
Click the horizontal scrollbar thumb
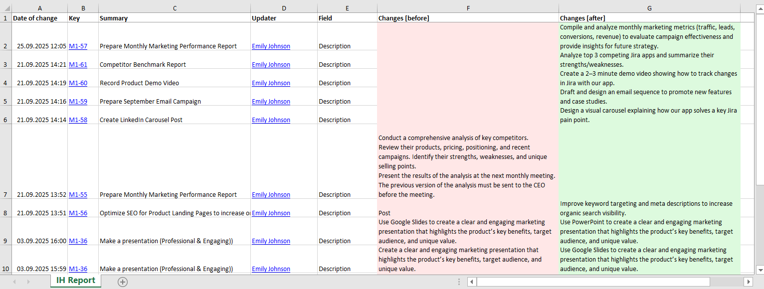tap(592, 282)
